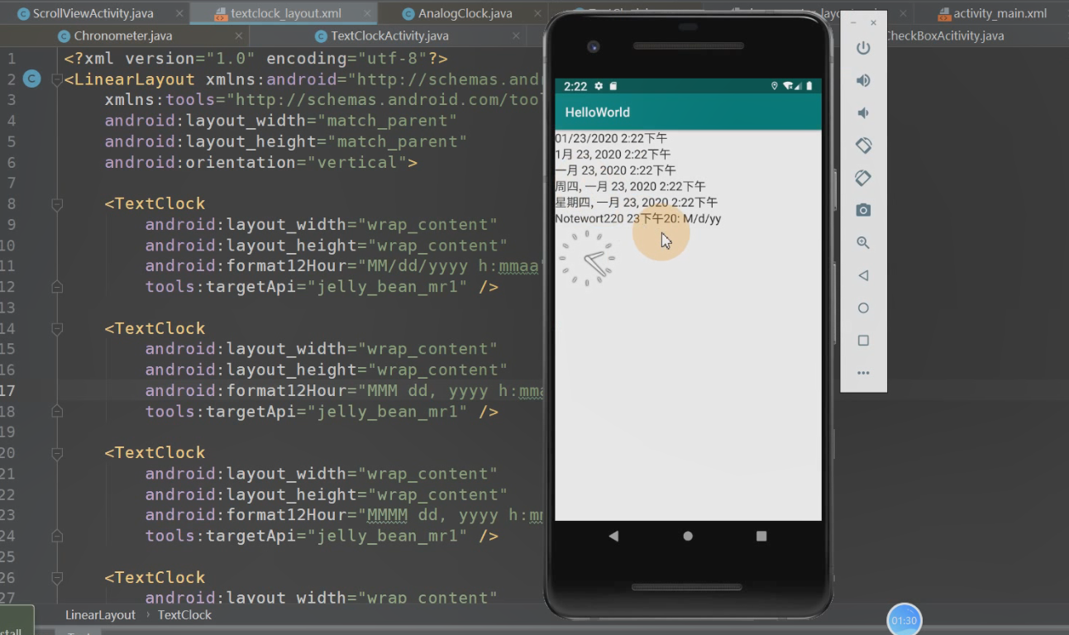Close the textclock_layout.xml tab
The image size is (1069, 635).
(367, 14)
